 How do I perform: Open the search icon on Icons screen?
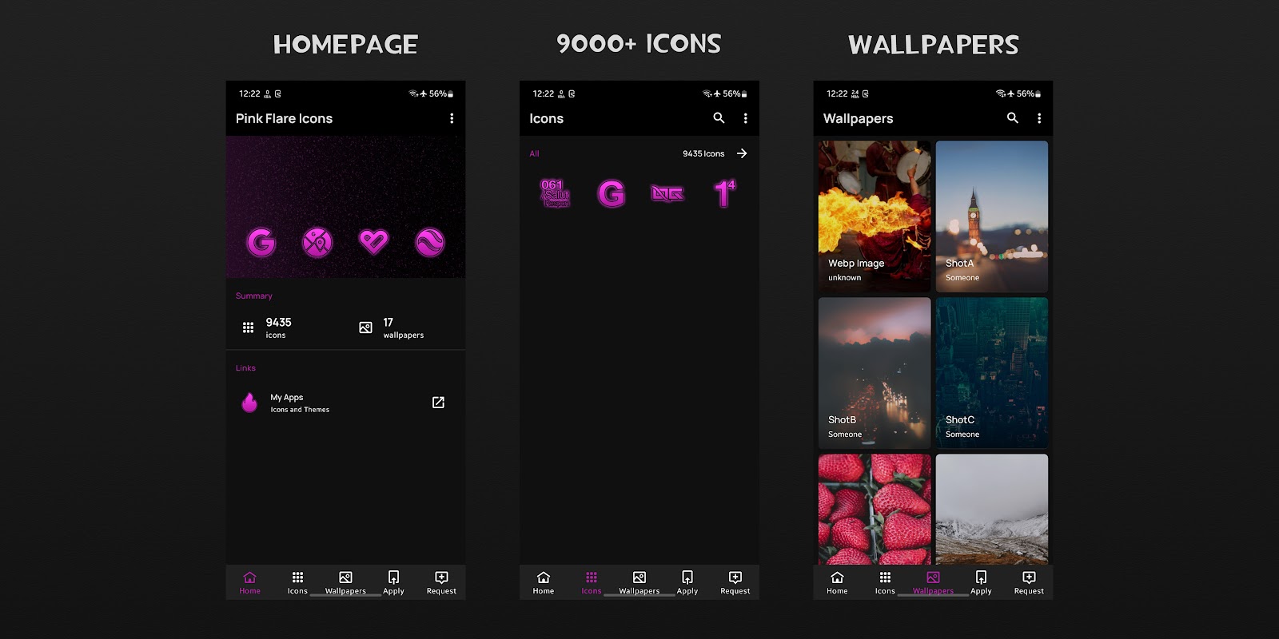(719, 118)
